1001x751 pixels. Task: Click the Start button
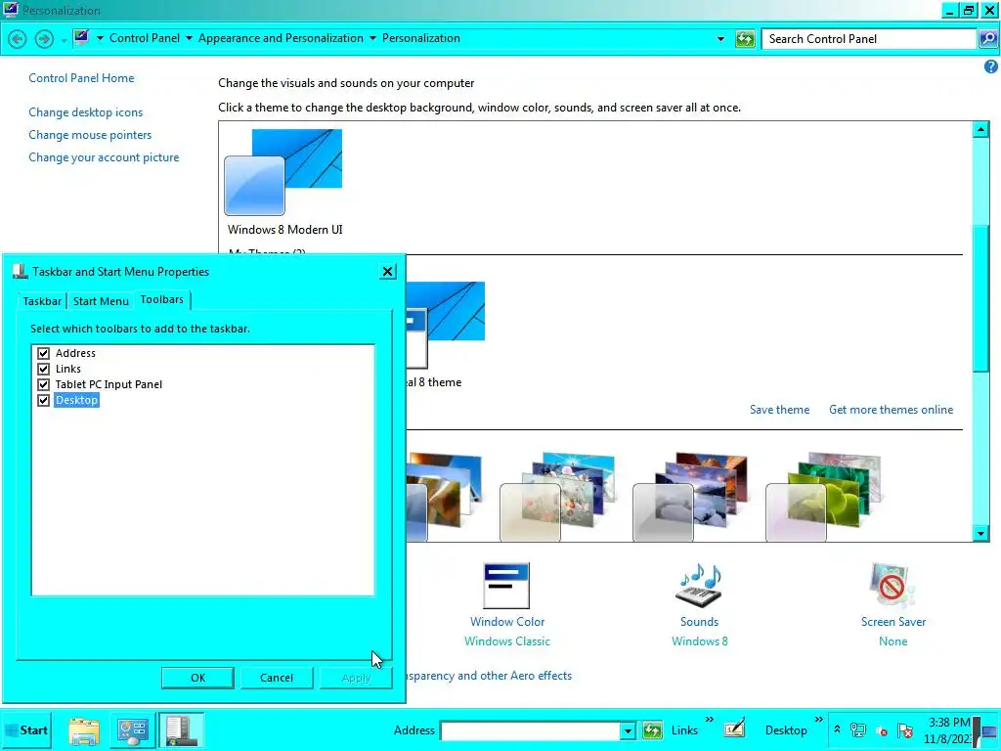pos(26,730)
